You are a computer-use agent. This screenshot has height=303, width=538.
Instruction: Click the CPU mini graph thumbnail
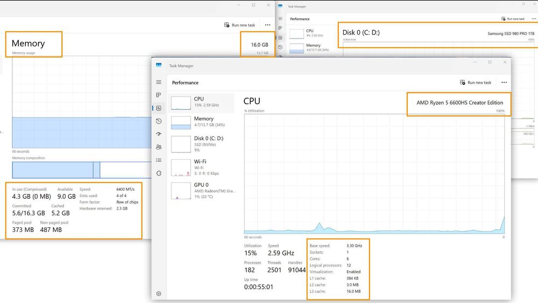181,103
